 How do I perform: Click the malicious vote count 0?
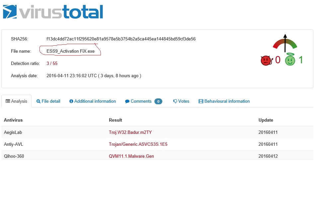point(278,60)
